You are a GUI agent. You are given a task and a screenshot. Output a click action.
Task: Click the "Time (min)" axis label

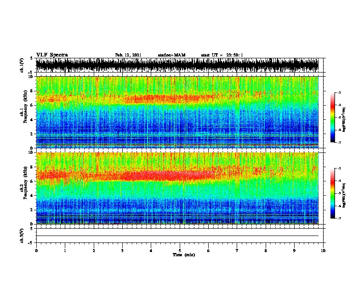pos(184,255)
